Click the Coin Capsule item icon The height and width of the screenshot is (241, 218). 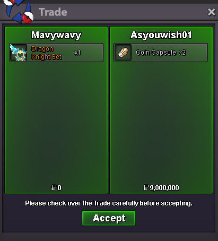pyautogui.click(x=123, y=53)
